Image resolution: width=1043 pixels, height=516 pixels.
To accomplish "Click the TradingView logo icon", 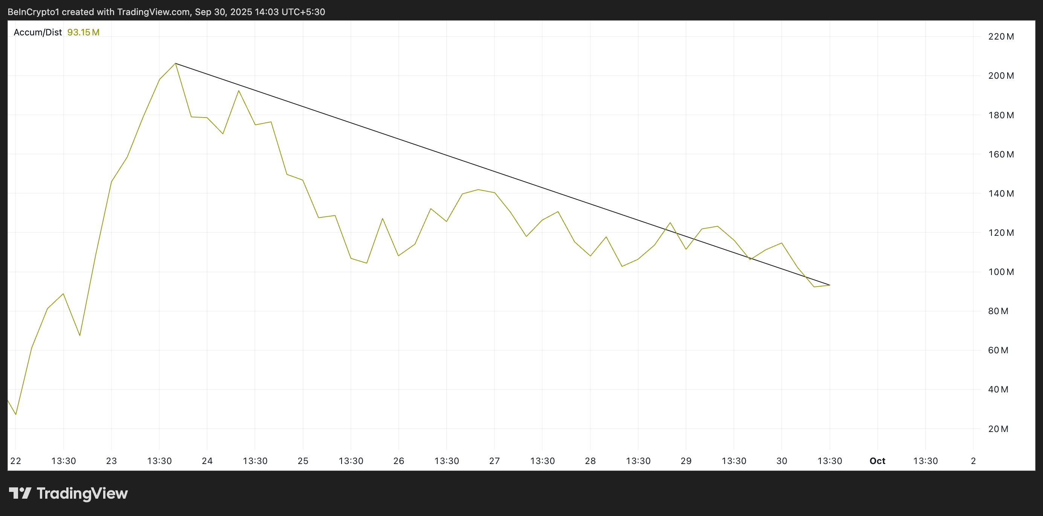I will 20,493.
